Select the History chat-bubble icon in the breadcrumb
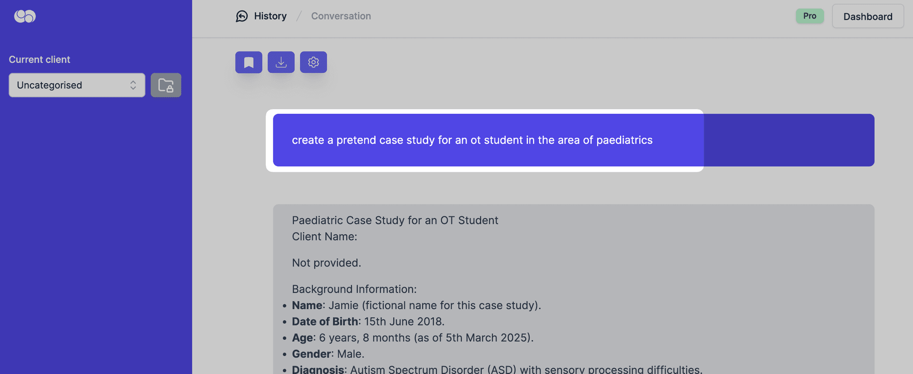The image size is (913, 374). [x=242, y=16]
